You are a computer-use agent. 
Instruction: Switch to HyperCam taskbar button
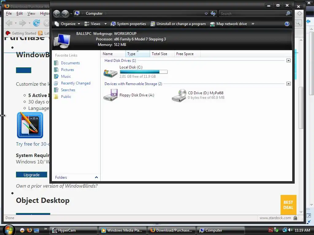tap(74, 230)
